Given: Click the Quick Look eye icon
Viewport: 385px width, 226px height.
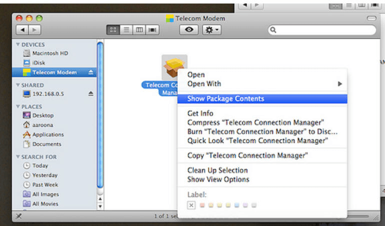Looking at the screenshot, I should click(x=189, y=30).
